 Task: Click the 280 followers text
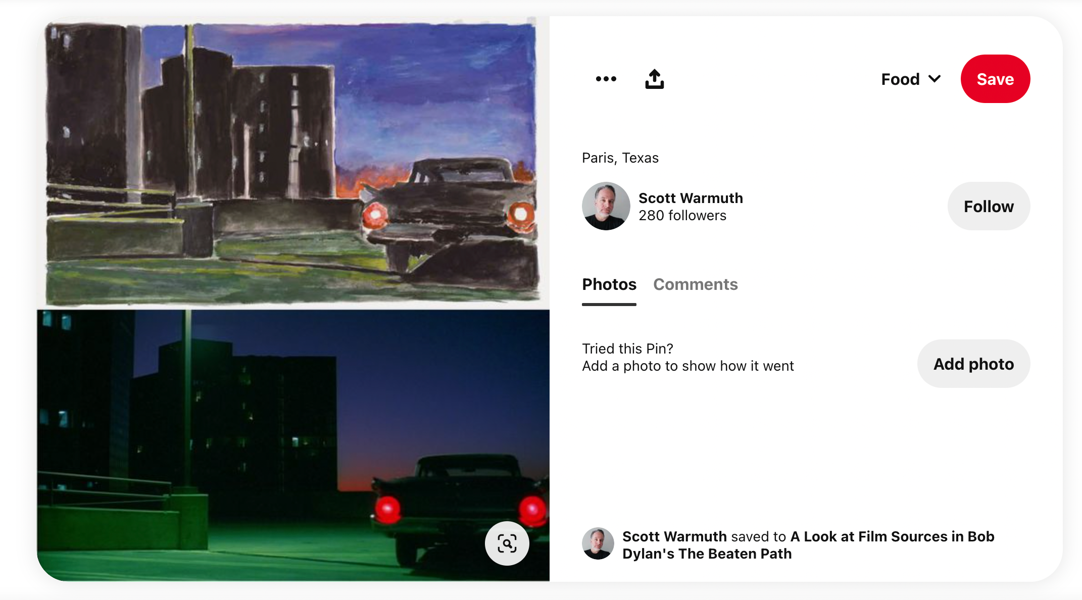[682, 216]
